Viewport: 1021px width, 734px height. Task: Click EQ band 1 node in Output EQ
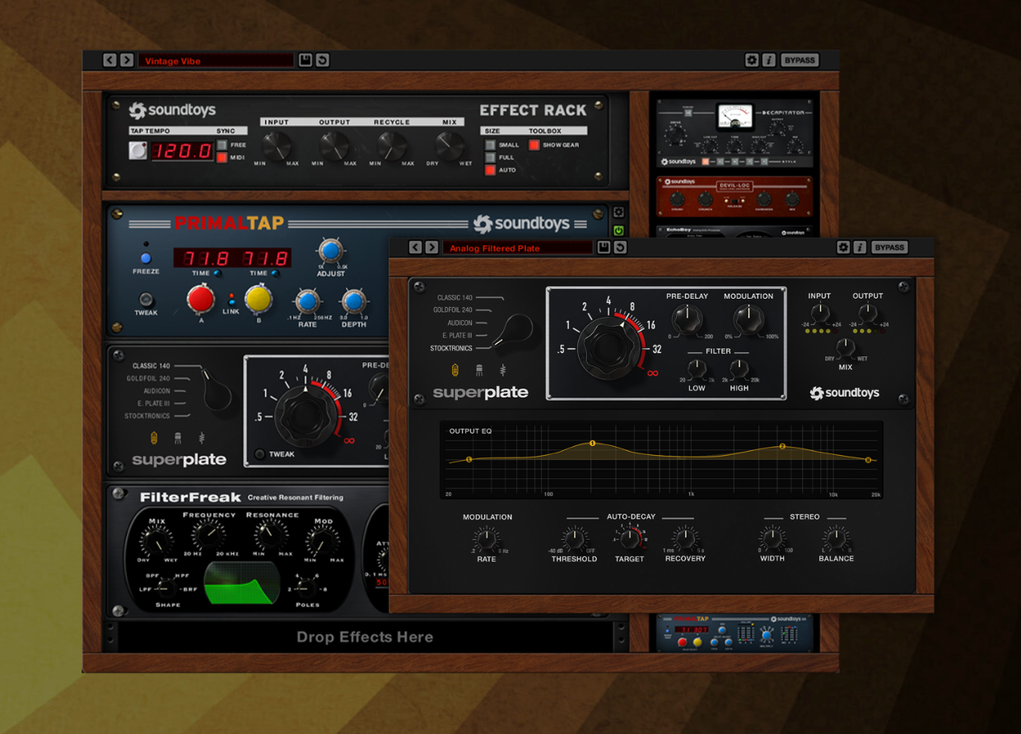click(x=592, y=444)
